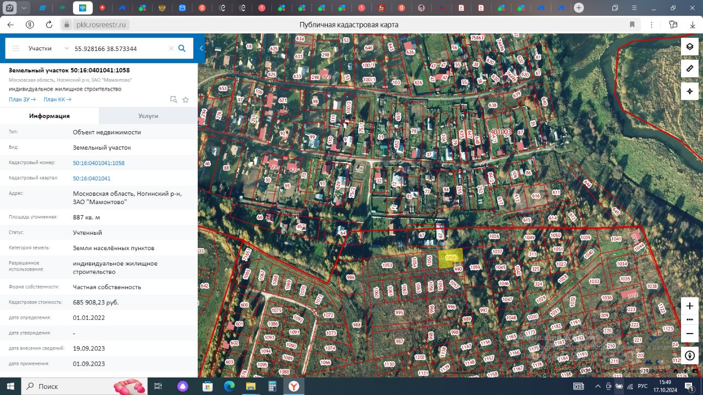Screen dimensions: 703x395
Task: Open the hamburger menu in search bar
Action: pos(16,48)
